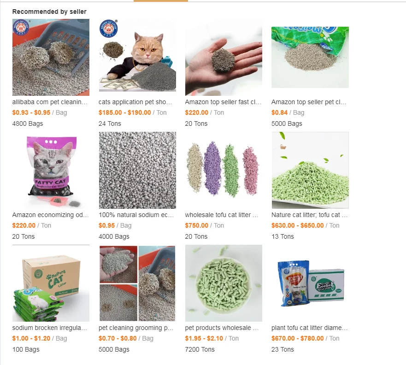Open the green tofu pellets bowl image
Viewport: 406px width, 365px height.
point(224,283)
